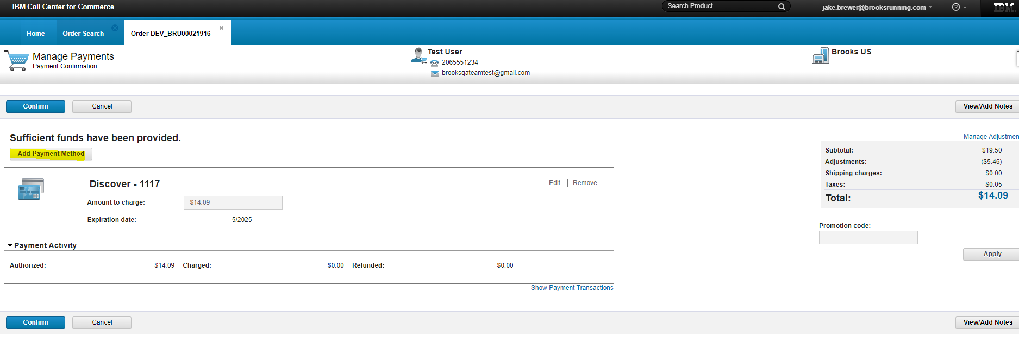Remove the Discover 1117 payment method
This screenshot has width=1019, height=355.
tap(585, 183)
